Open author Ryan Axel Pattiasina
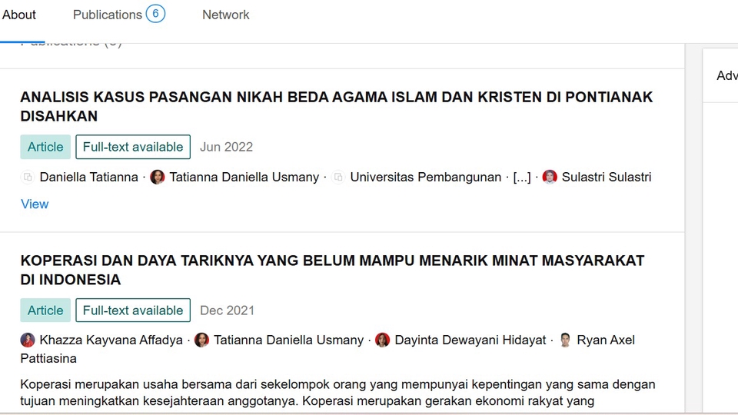This screenshot has height=415, width=738. coord(606,340)
